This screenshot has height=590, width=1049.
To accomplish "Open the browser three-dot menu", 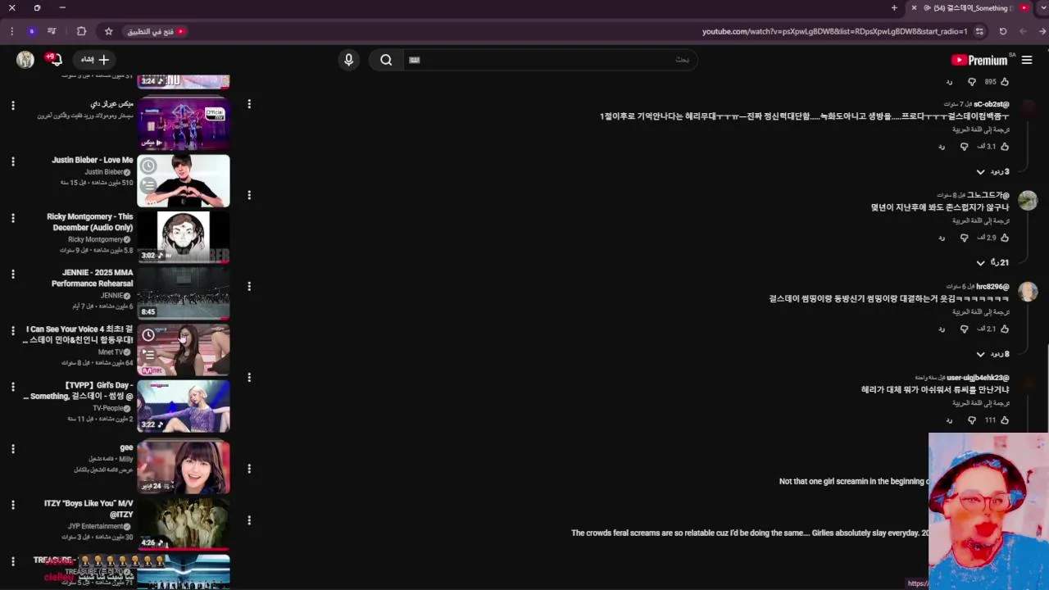I will pyautogui.click(x=11, y=31).
